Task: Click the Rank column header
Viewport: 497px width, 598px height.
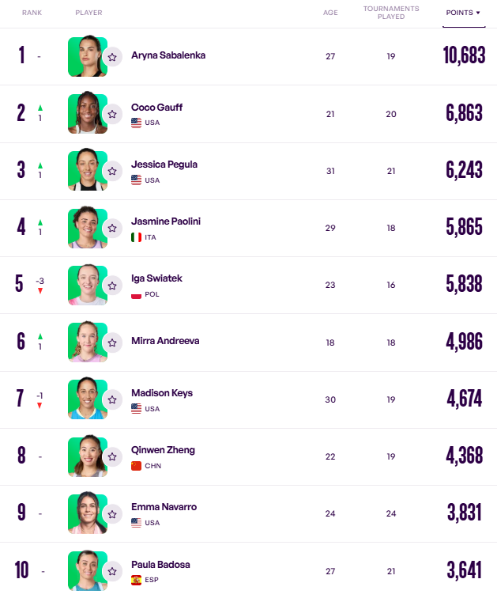Action: 32,13
